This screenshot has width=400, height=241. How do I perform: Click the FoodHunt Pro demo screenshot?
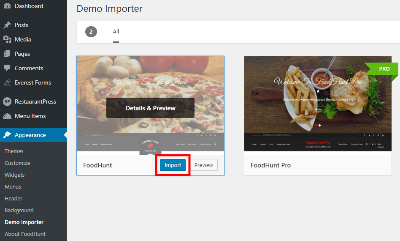tap(318, 104)
